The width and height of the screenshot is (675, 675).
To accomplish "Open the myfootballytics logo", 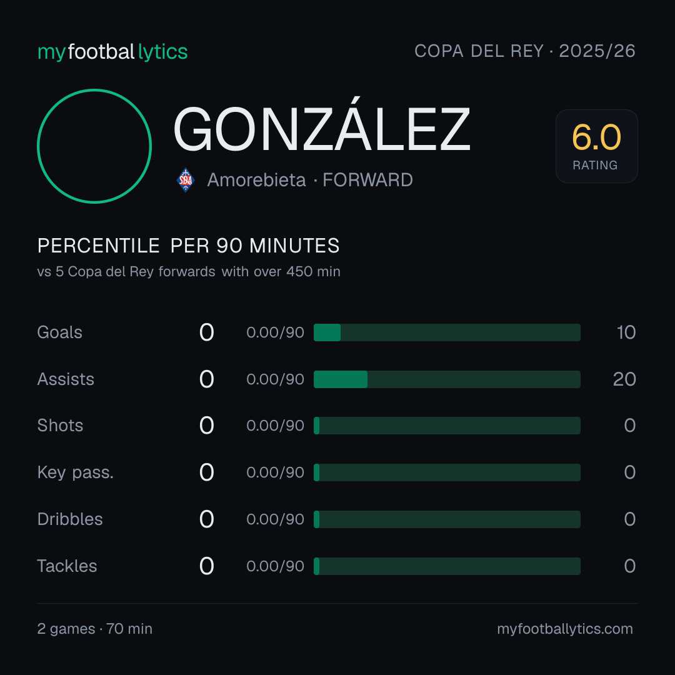I will (112, 52).
